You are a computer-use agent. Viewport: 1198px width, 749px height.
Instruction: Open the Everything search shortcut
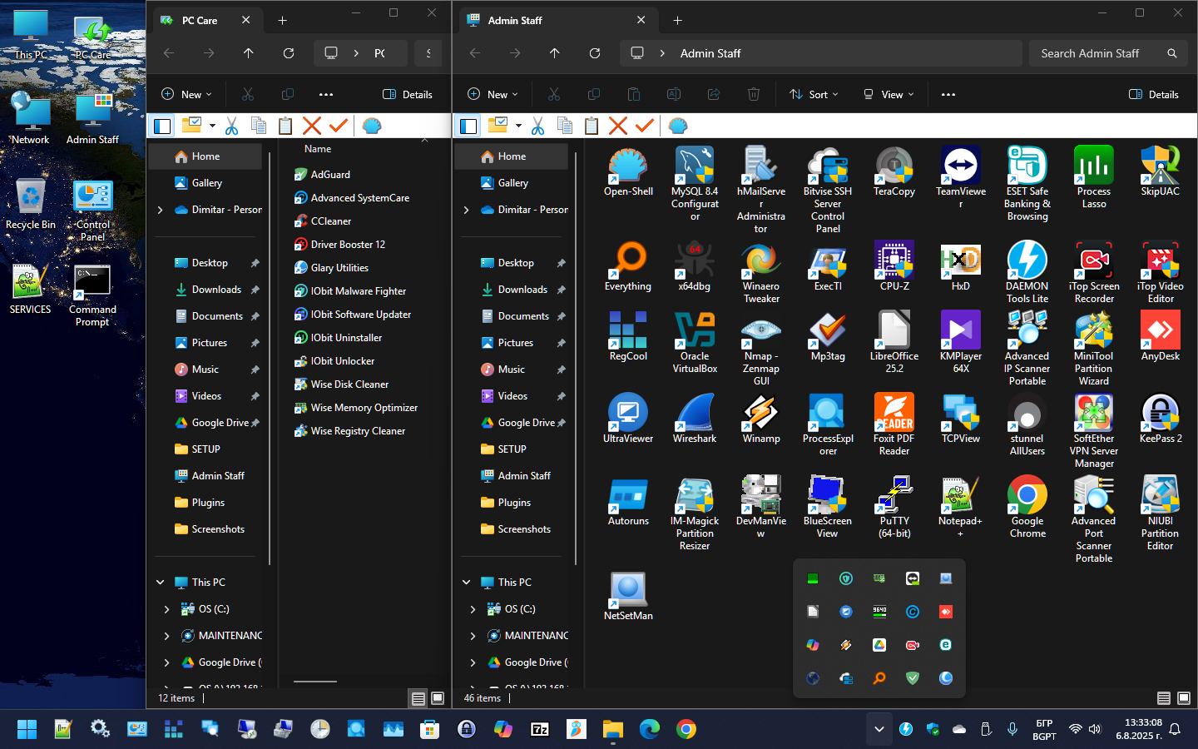627,265
